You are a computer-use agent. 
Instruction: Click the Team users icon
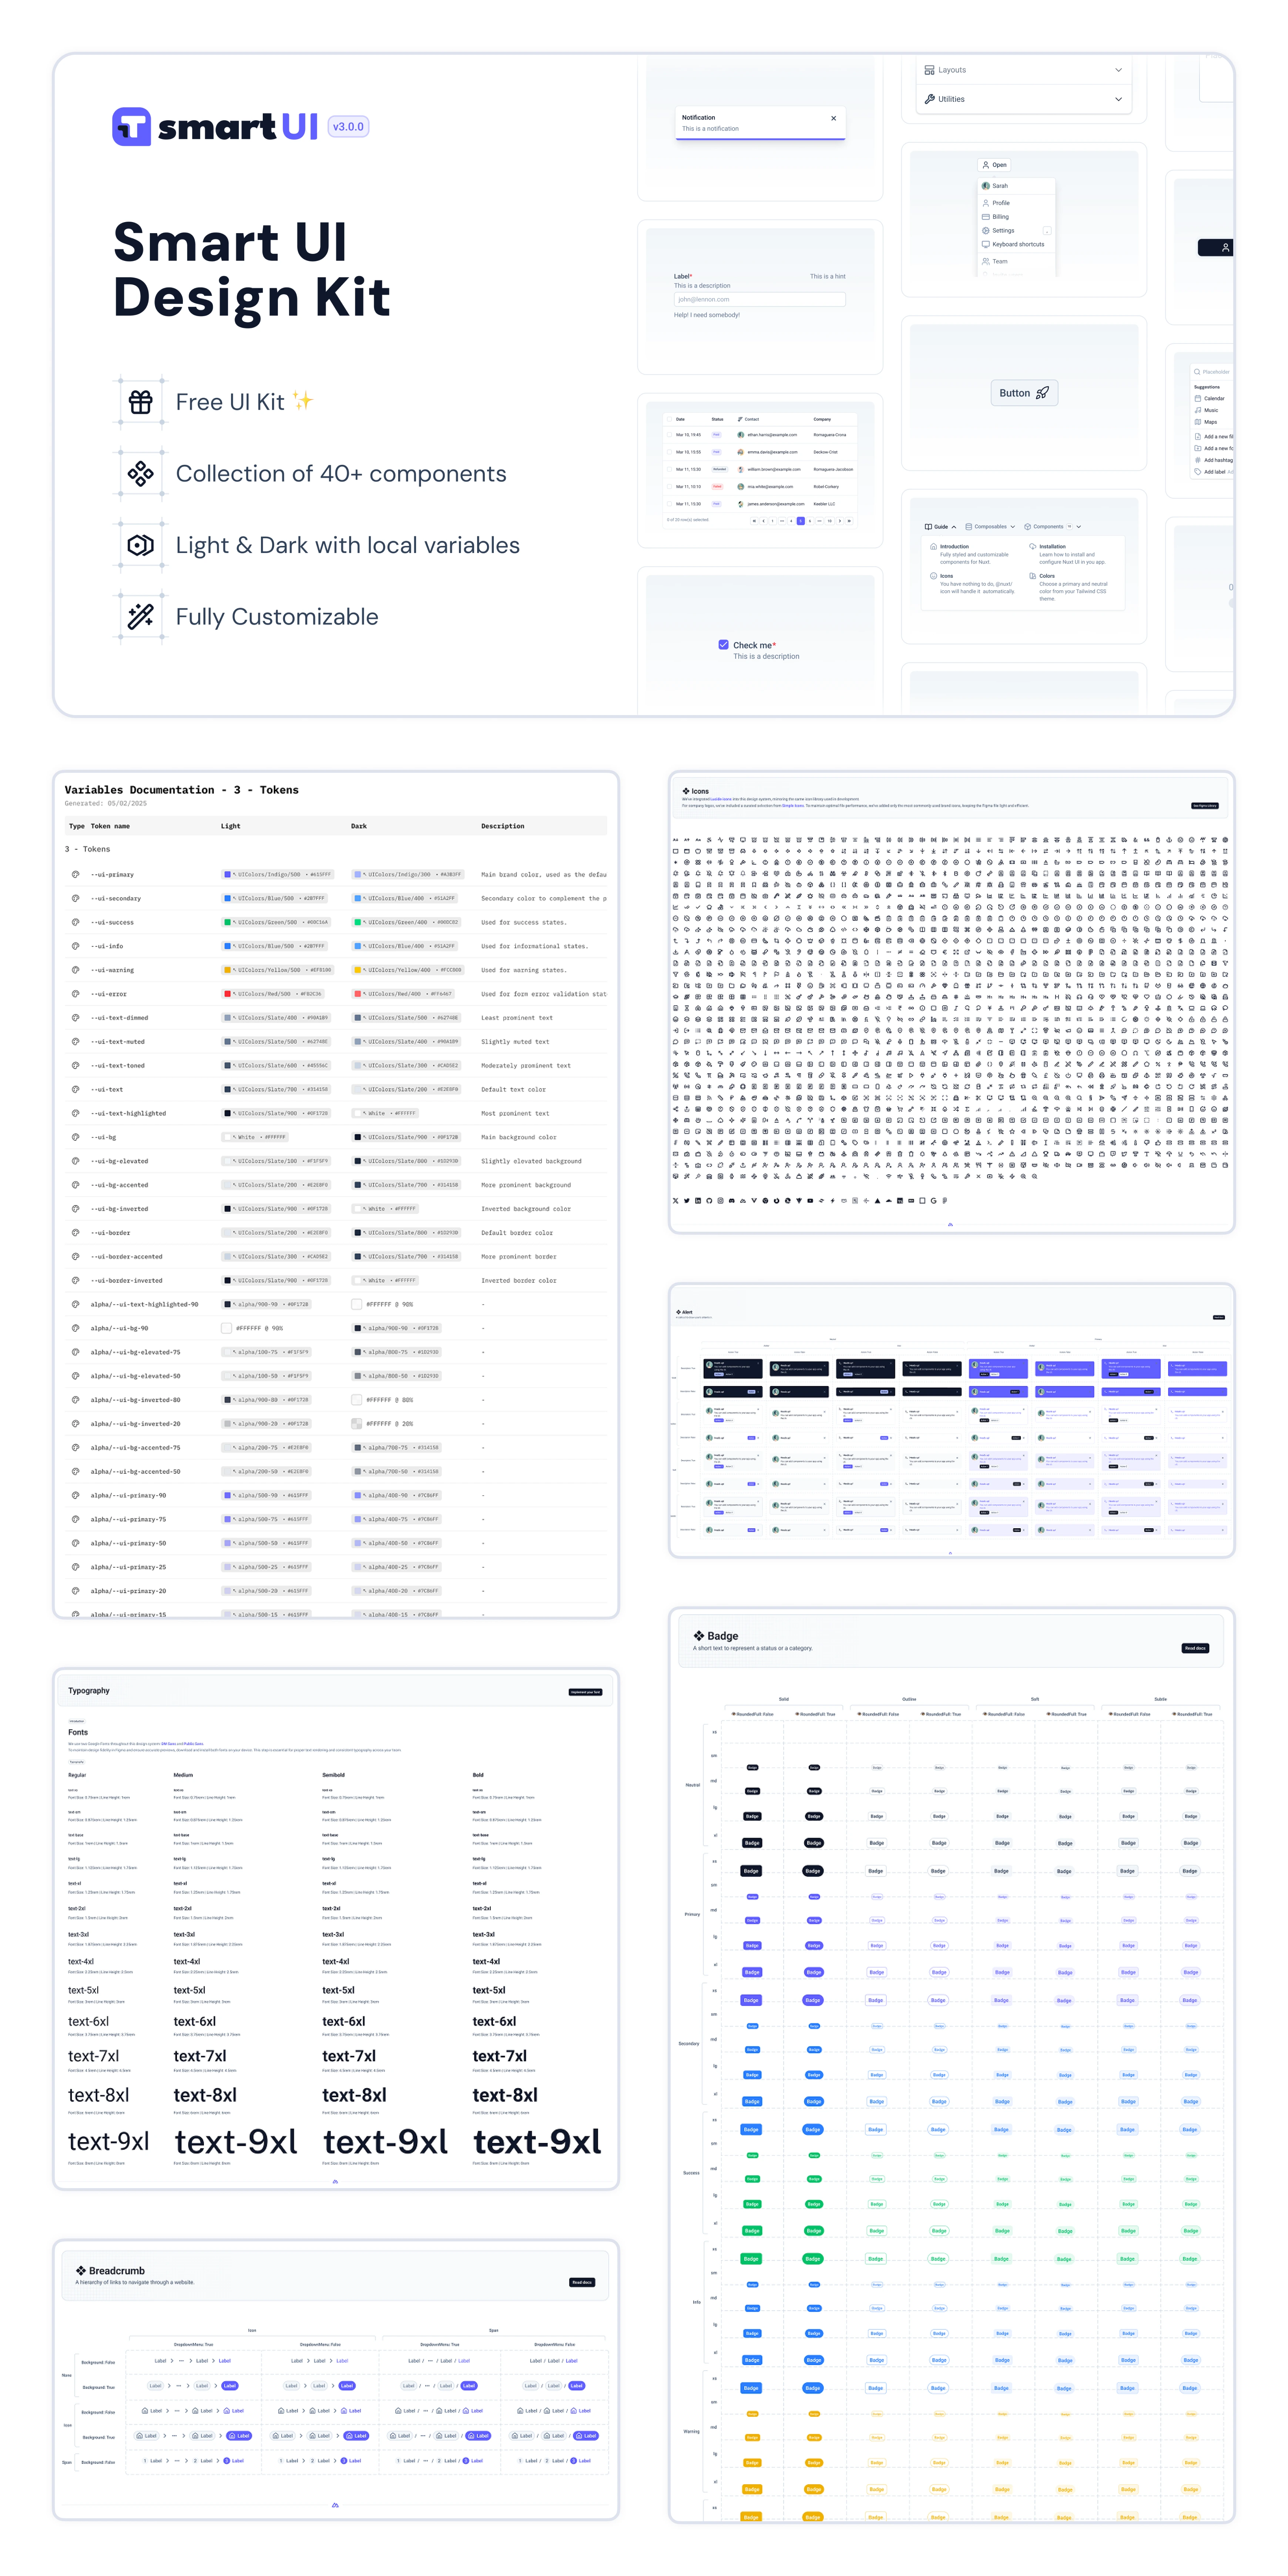click(986, 261)
